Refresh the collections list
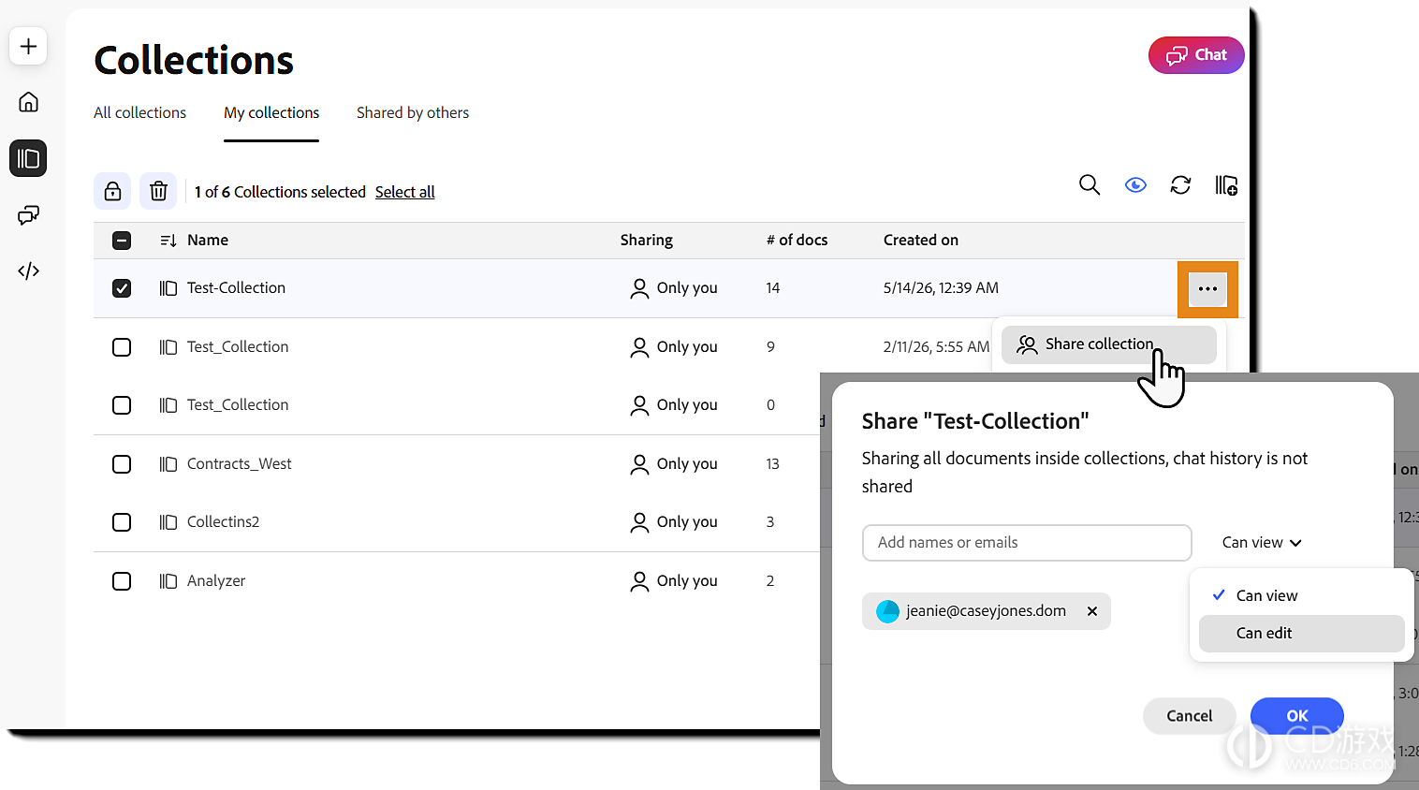The width and height of the screenshot is (1419, 790). (x=1180, y=185)
